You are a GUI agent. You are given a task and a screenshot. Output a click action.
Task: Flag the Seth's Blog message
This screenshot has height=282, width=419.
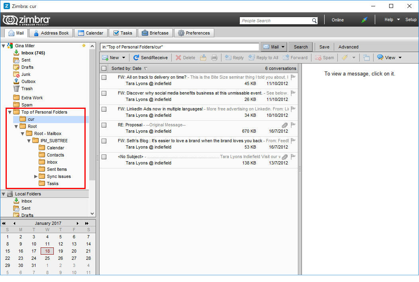point(293,141)
